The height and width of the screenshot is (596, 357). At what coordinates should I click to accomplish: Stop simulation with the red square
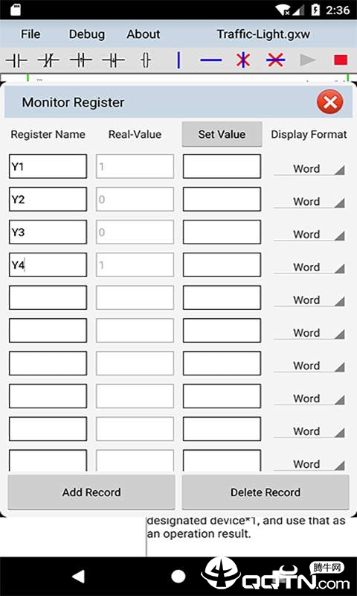pyautogui.click(x=341, y=60)
